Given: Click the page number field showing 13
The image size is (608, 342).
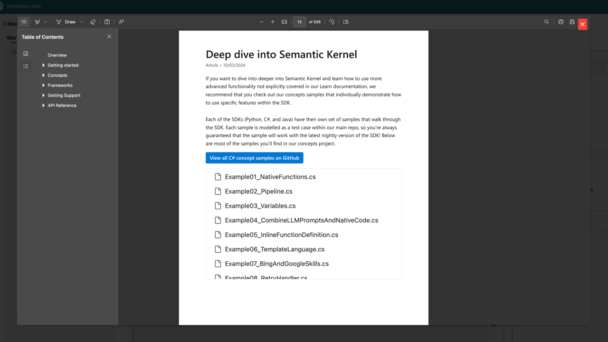Looking at the screenshot, I should pos(300,22).
